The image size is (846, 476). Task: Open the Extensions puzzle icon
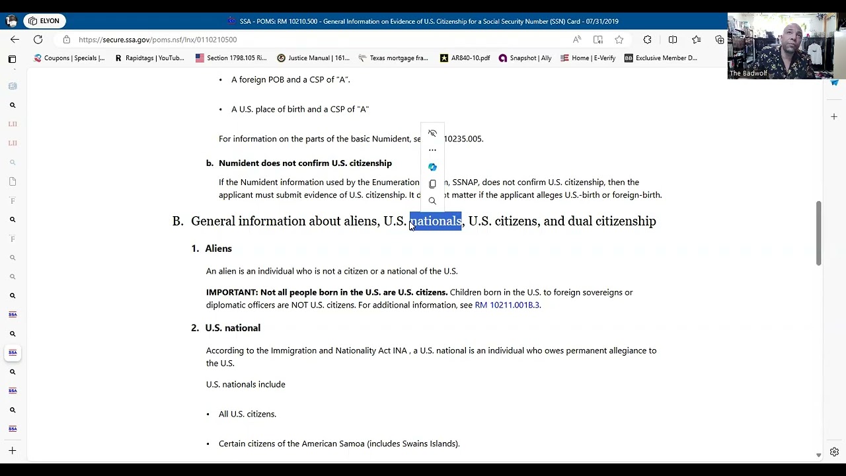point(647,40)
